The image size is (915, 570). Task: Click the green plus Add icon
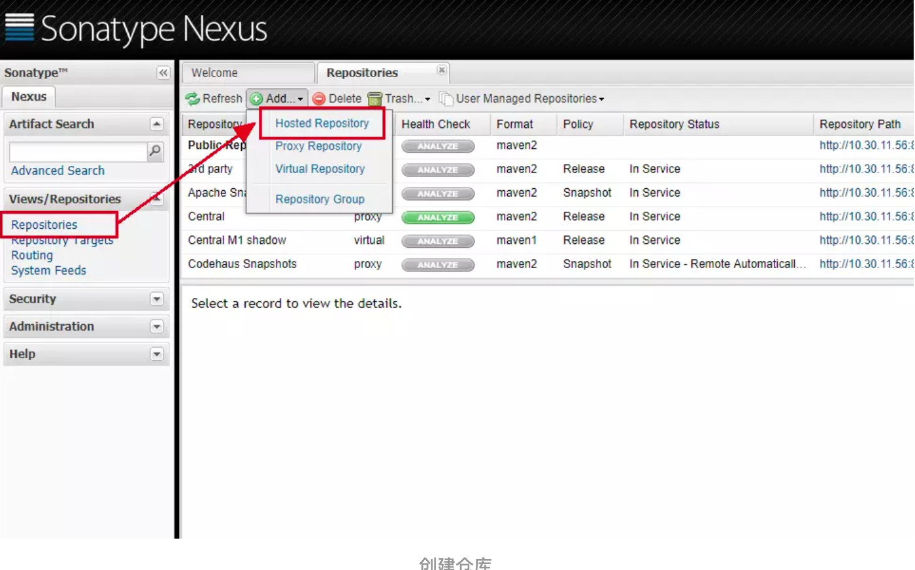click(257, 99)
